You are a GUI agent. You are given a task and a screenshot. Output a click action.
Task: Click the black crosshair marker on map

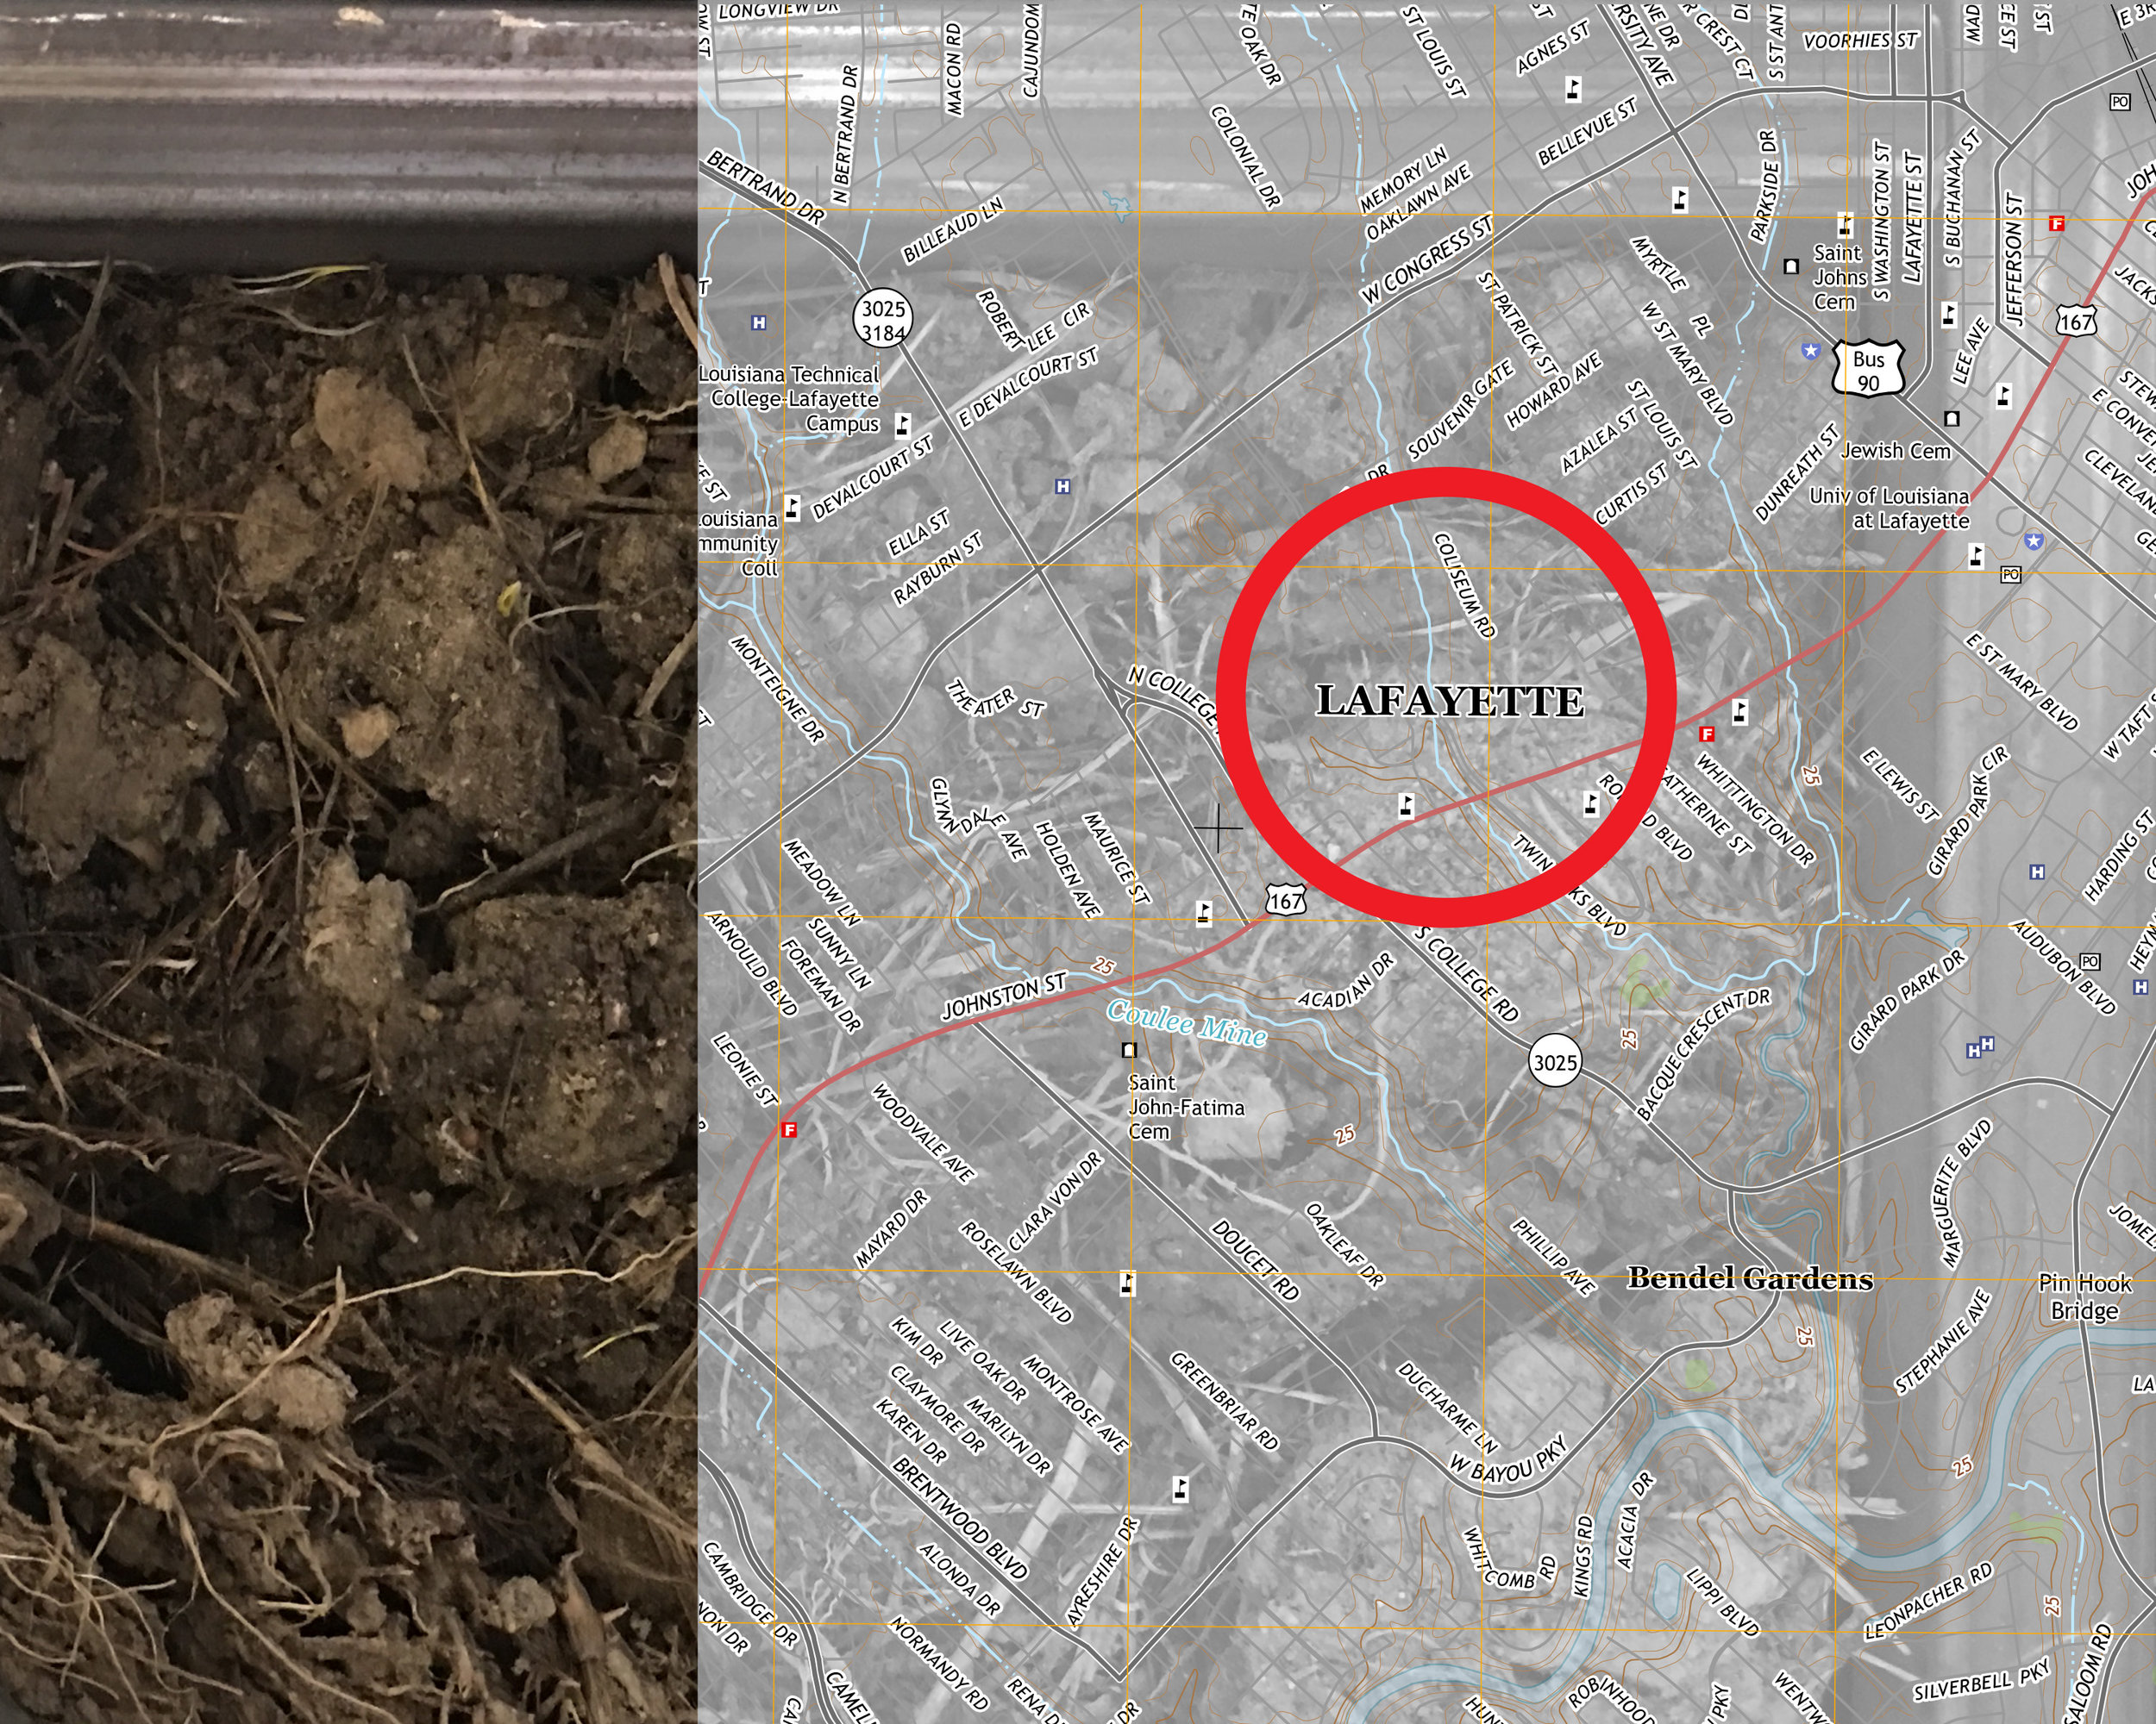tap(1218, 828)
